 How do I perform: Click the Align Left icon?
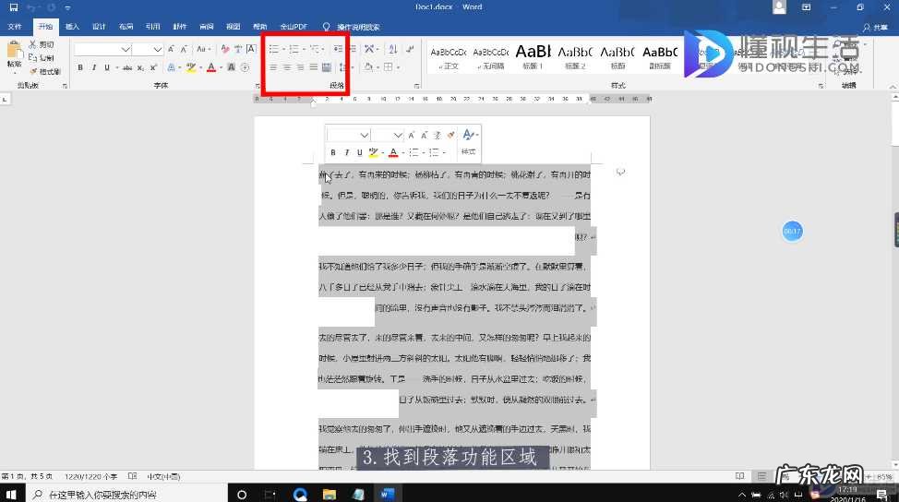click(x=273, y=67)
